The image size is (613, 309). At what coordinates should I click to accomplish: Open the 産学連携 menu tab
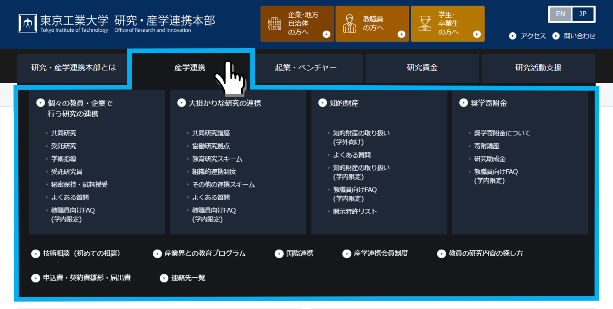(x=190, y=68)
